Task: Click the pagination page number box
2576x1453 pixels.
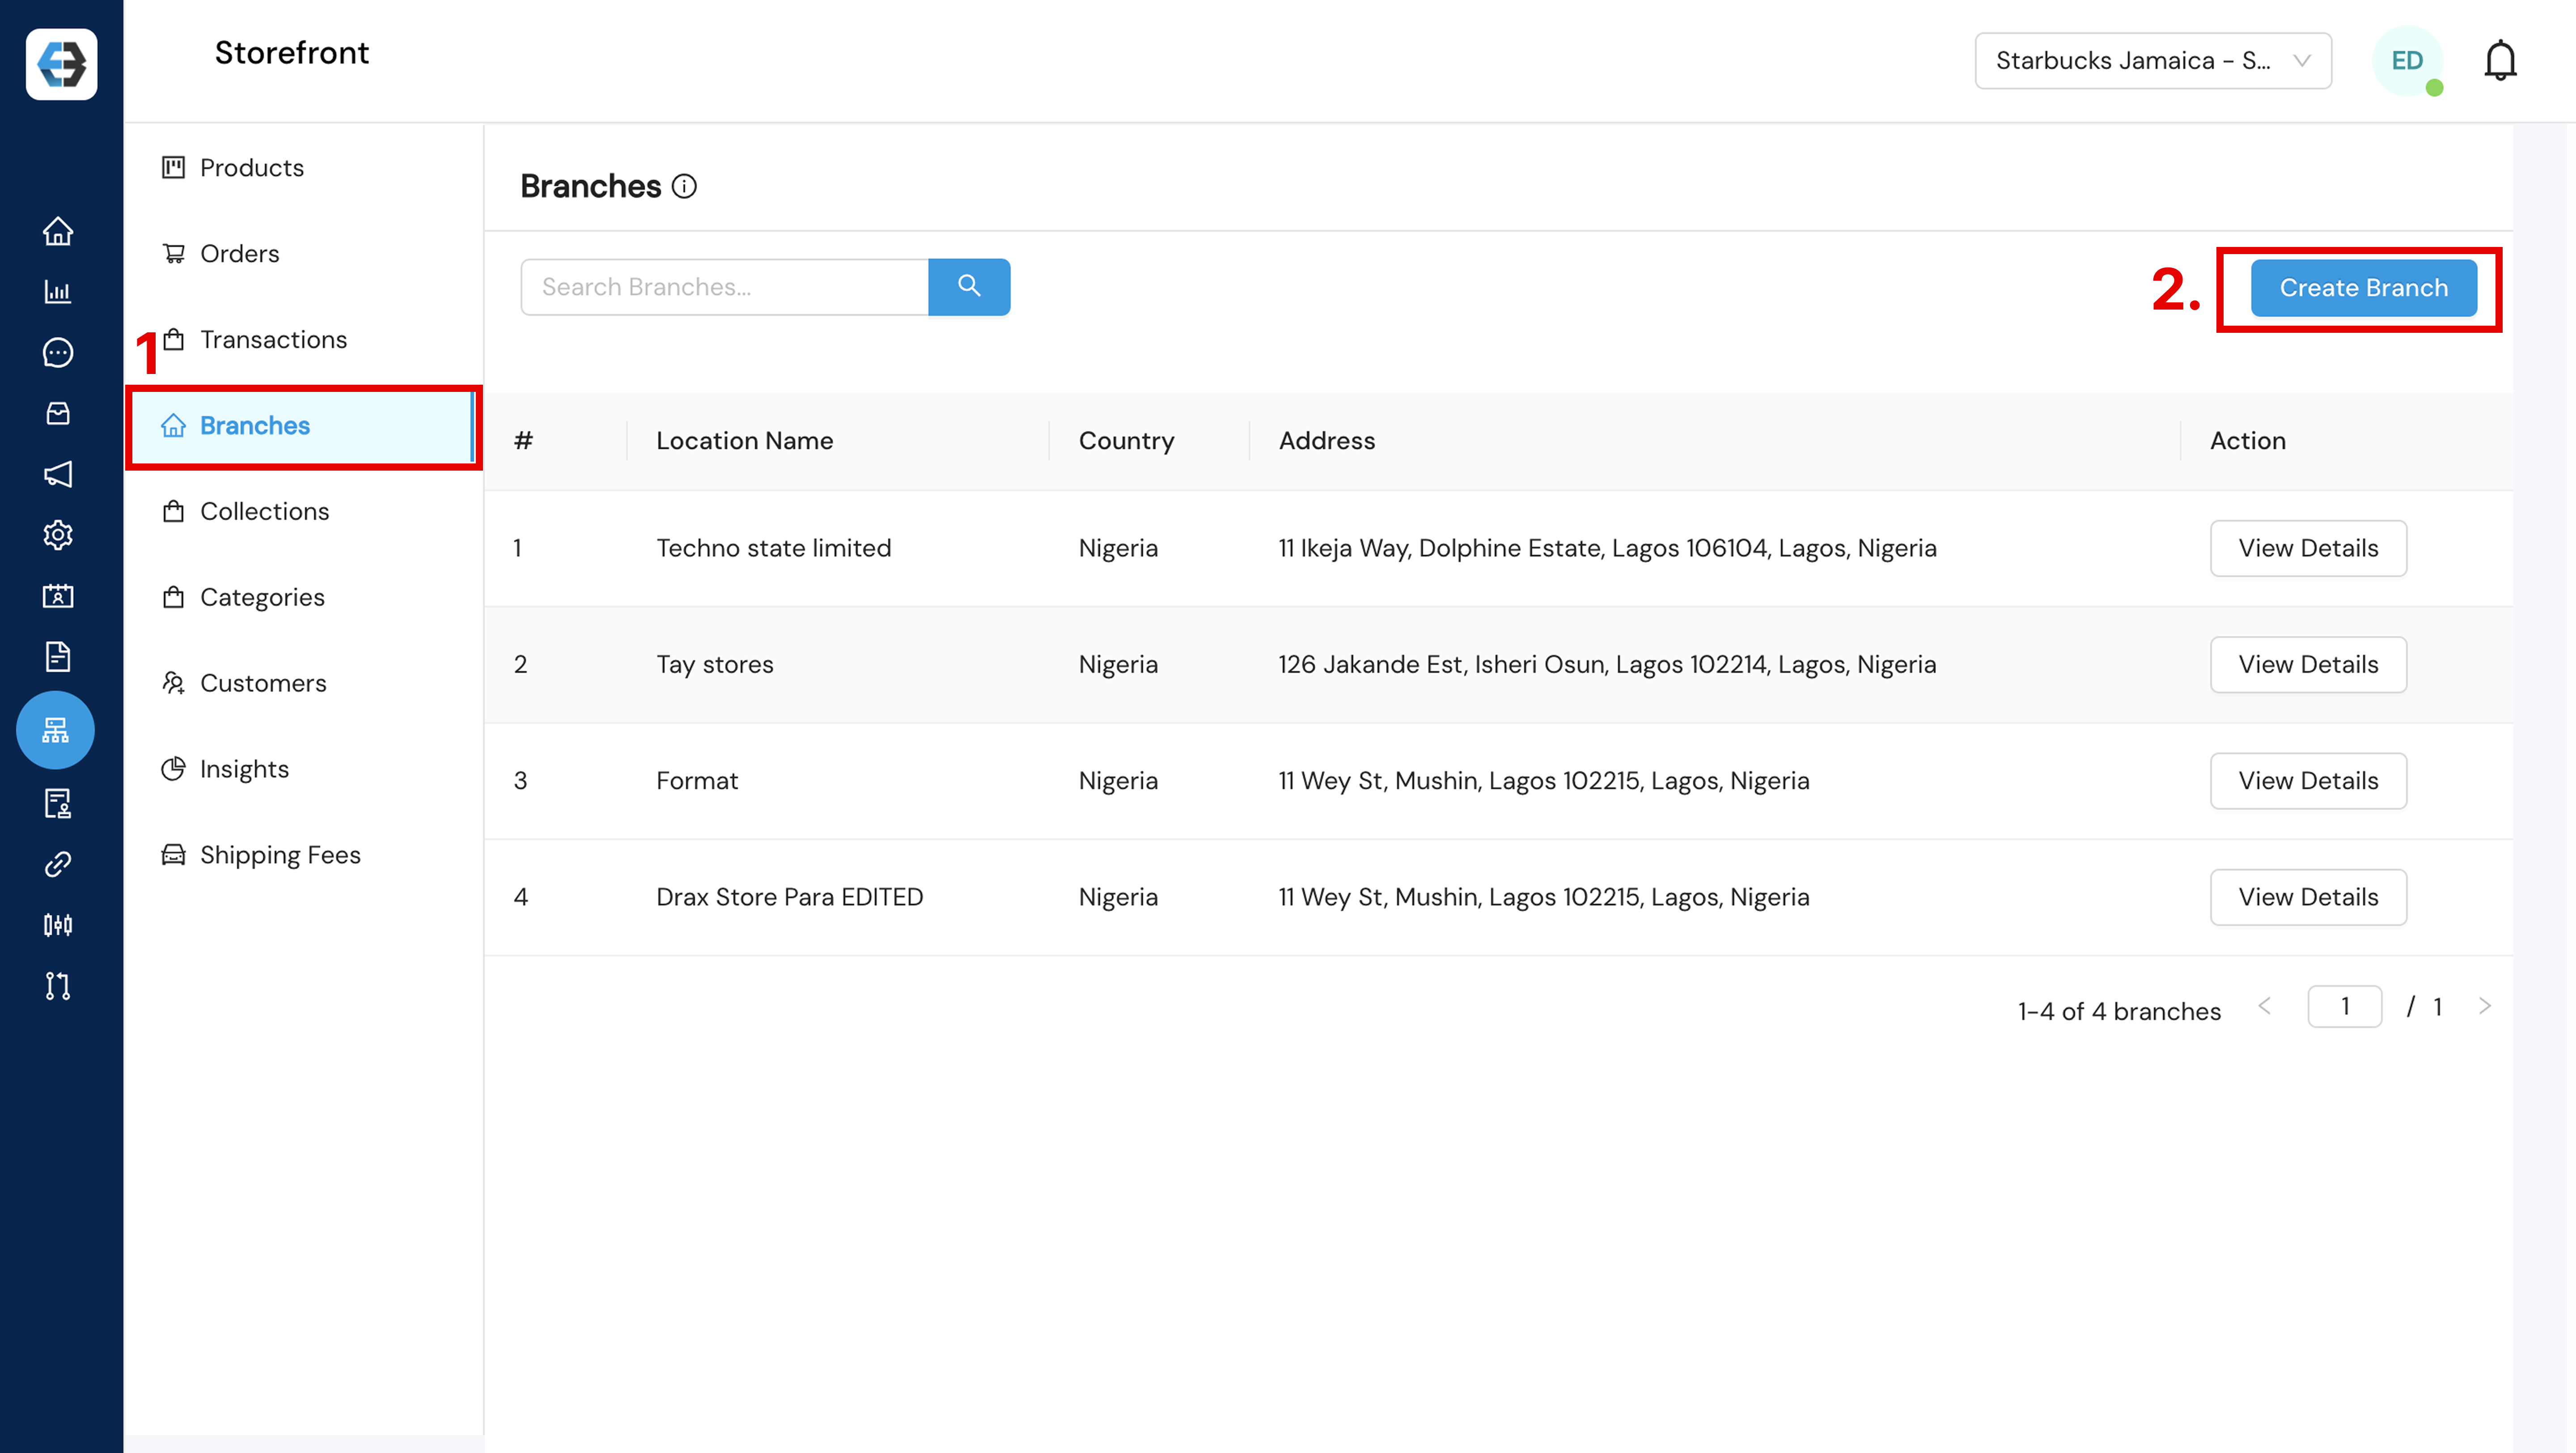Action: pos(2344,1006)
